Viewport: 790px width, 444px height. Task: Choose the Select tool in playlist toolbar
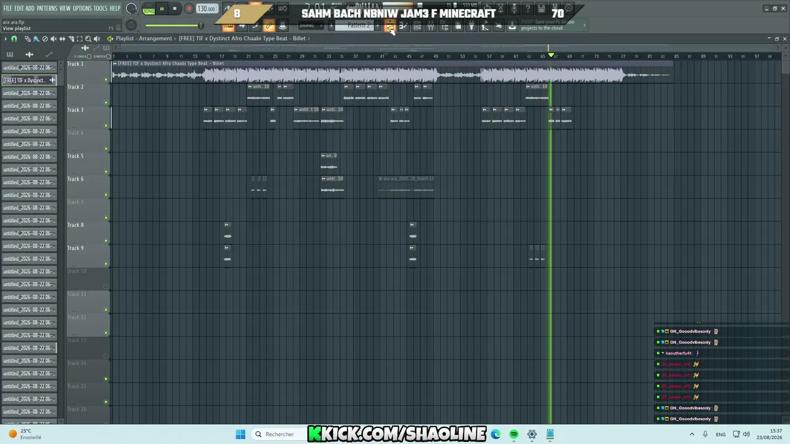pyautogui.click(x=79, y=39)
